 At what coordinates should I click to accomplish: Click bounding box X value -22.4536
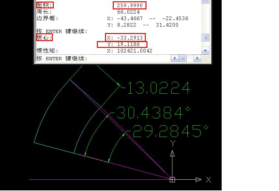(175, 18)
